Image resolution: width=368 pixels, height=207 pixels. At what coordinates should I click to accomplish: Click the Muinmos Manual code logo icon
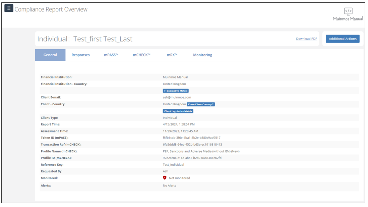click(348, 11)
